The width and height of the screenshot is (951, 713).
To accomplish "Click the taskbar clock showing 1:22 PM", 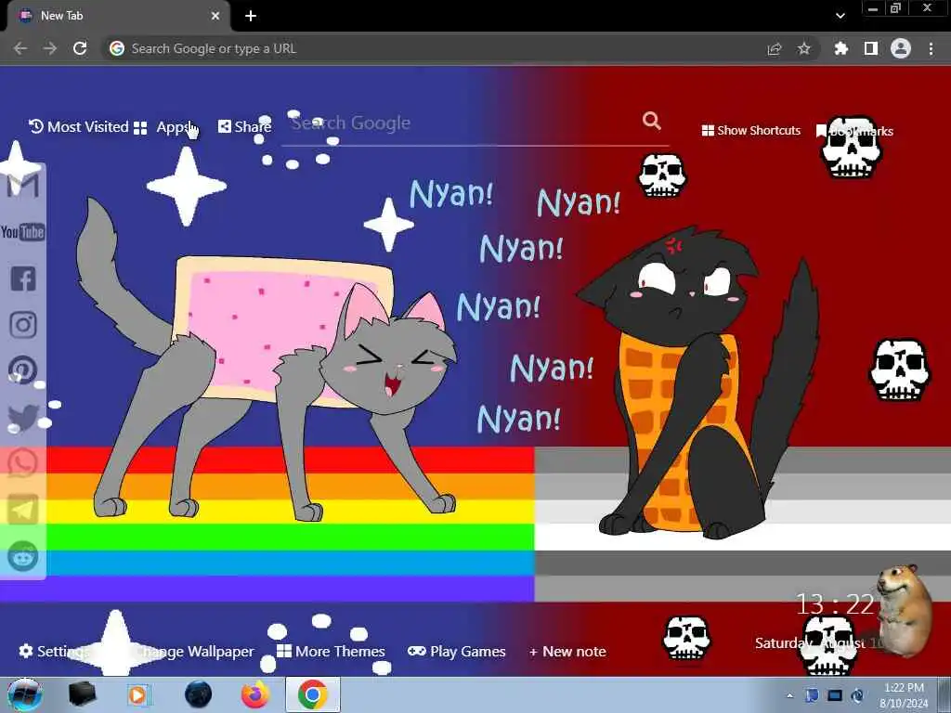I will click(x=904, y=695).
